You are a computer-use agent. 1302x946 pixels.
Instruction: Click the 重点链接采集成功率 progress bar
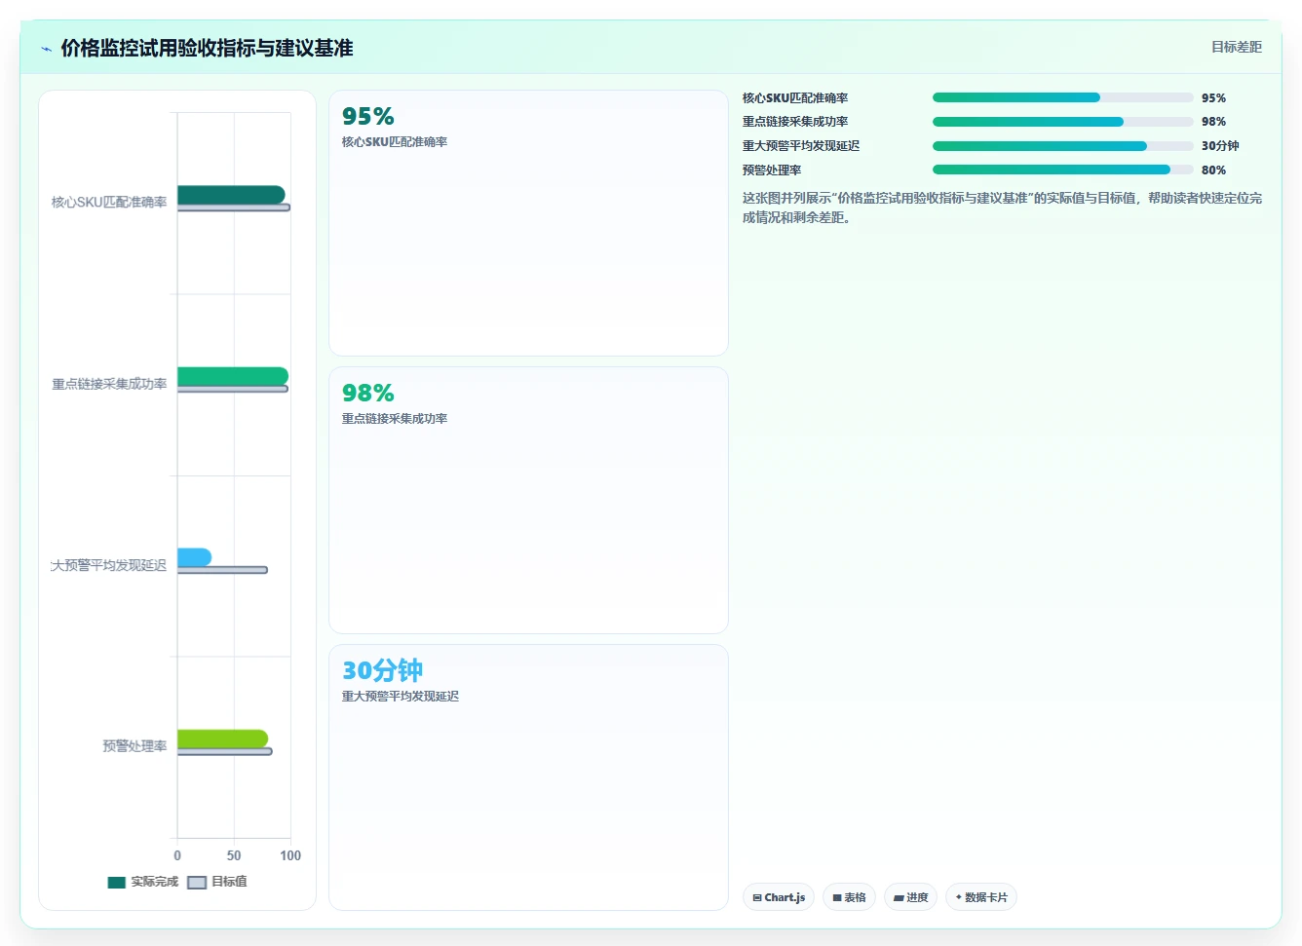pyautogui.click(x=1062, y=122)
